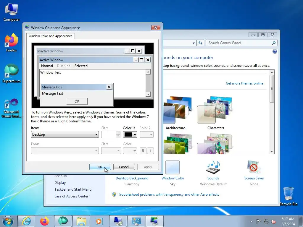Open Windows Media Player in taskbar
Viewport: 303px width, 227px height.
click(99, 221)
